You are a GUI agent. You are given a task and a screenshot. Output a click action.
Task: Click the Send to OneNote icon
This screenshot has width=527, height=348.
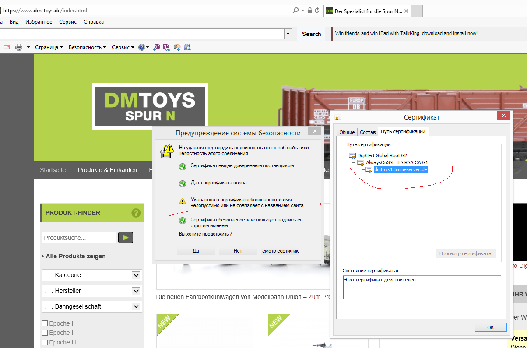pyautogui.click(x=156, y=47)
